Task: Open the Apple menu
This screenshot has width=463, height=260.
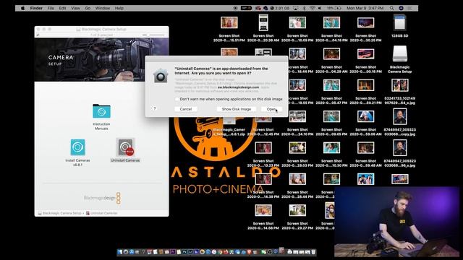Action: 22,8
